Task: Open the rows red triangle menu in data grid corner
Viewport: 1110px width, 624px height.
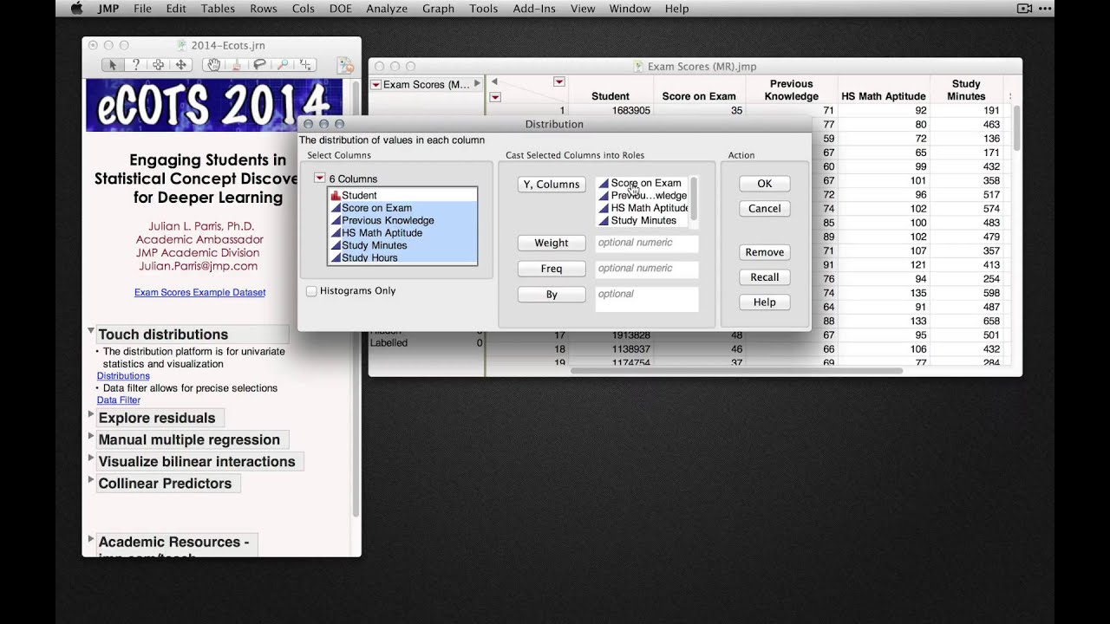Action: [x=495, y=97]
